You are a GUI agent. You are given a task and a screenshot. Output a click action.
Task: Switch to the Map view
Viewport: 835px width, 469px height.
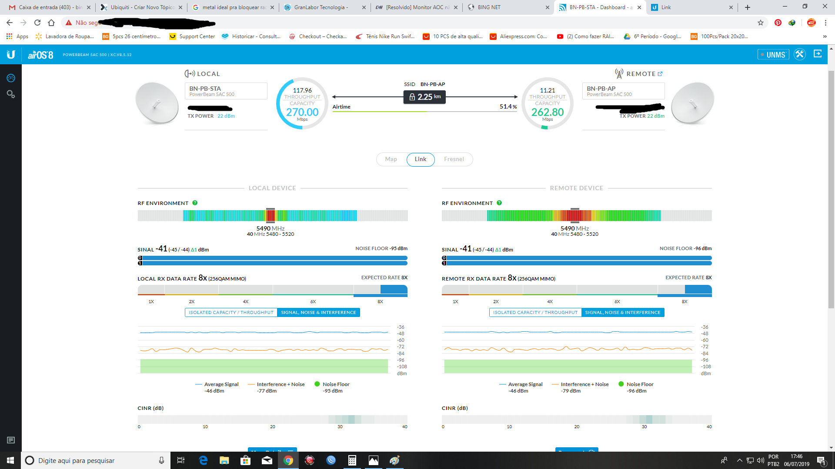[391, 159]
